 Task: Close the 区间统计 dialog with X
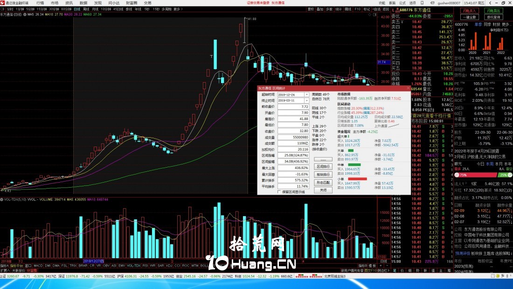[408, 88]
